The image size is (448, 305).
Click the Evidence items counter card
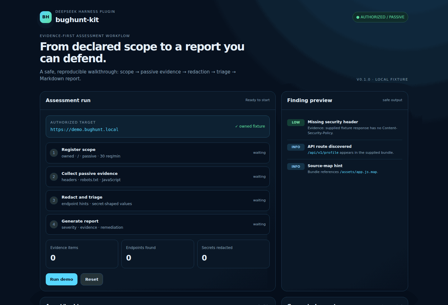tap(82, 254)
